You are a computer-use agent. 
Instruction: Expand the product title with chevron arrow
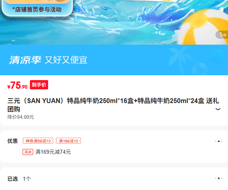(217, 109)
